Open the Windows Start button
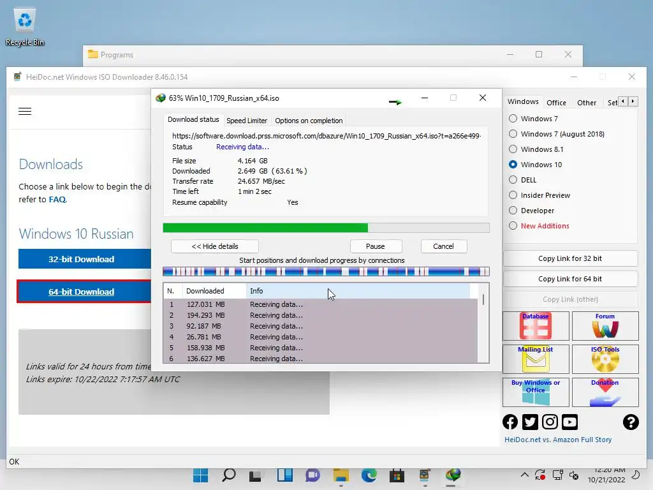 [x=200, y=475]
